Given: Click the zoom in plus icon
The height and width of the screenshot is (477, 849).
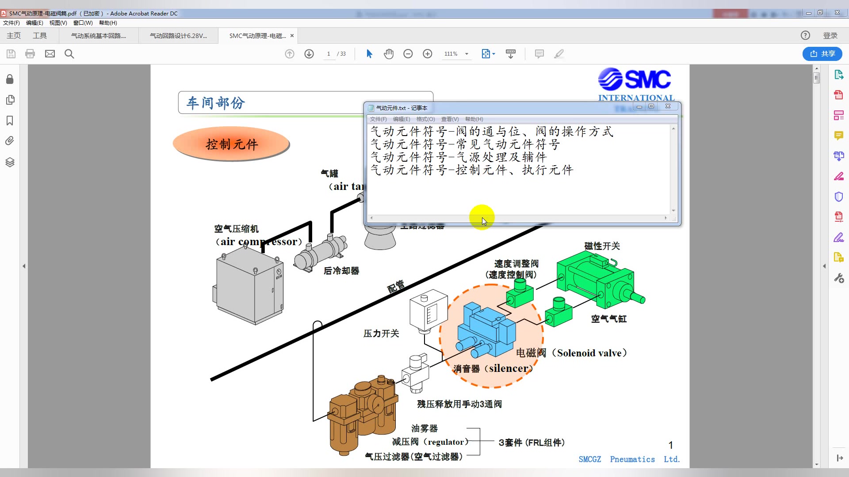Looking at the screenshot, I should 428,54.
